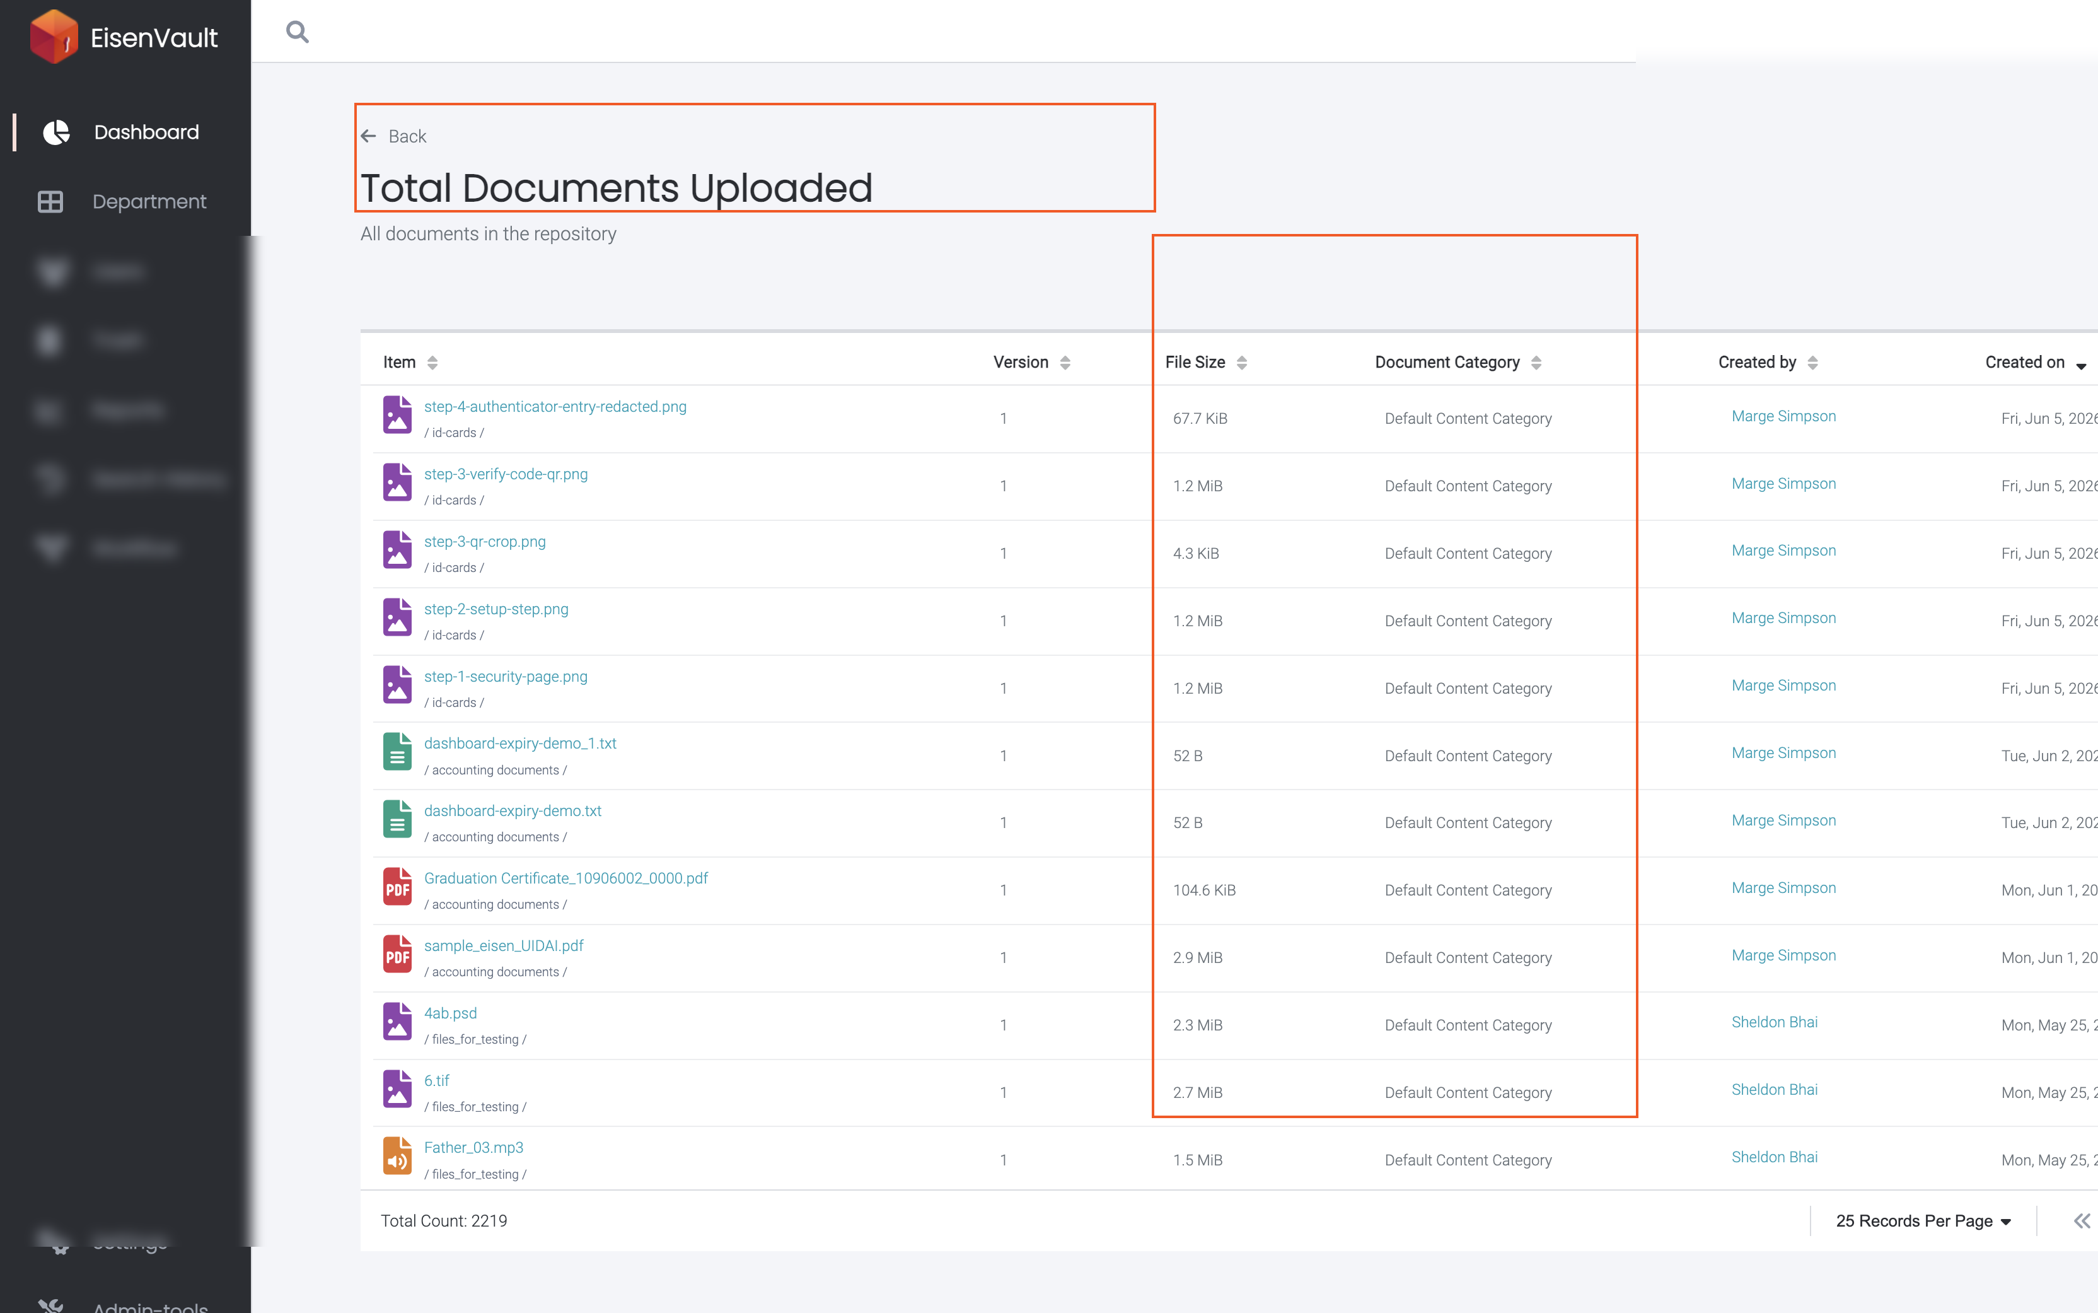Click Sheldon Bhai in Father_03.mp3 row
Viewport: 2098px width, 1313px height.
click(1774, 1158)
